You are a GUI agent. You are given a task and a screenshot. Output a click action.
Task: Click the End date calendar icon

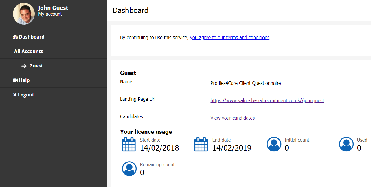(201, 144)
